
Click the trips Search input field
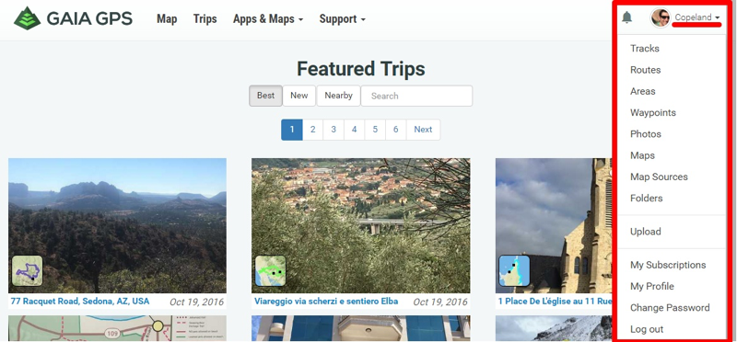point(416,96)
